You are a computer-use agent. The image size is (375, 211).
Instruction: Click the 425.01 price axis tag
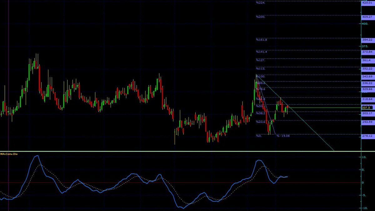[367, 3]
